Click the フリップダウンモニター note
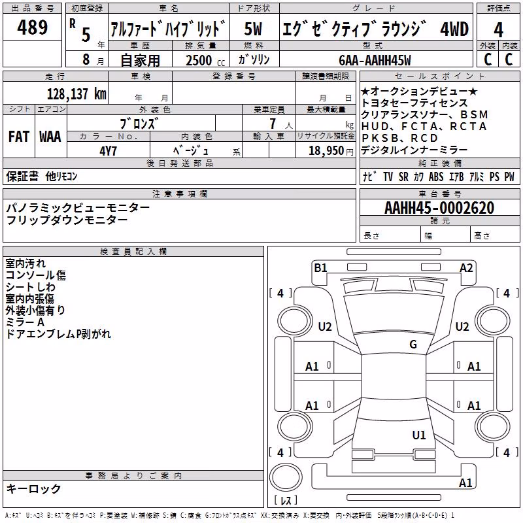The height and width of the screenshot is (523, 523). (x=67, y=220)
